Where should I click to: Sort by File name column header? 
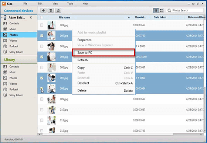64,17
